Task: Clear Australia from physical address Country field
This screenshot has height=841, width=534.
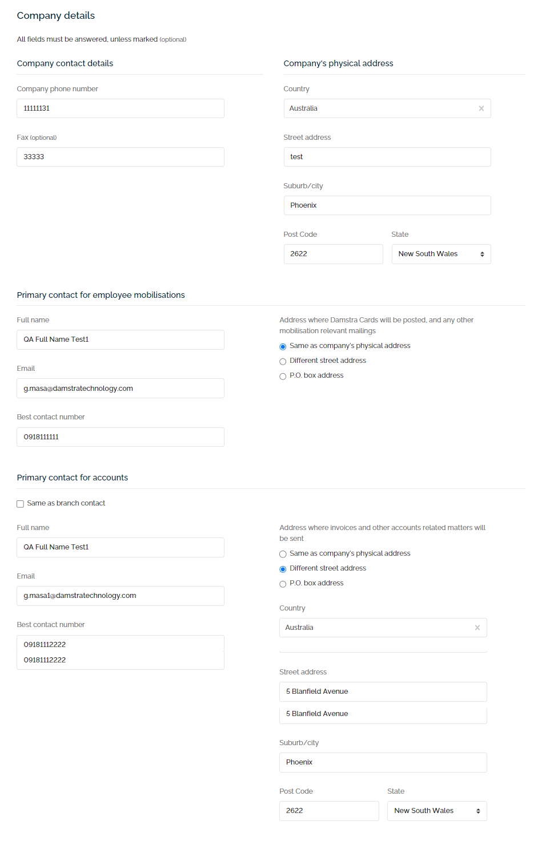Action: tap(481, 108)
